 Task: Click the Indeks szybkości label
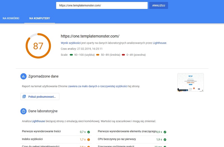click(32, 139)
